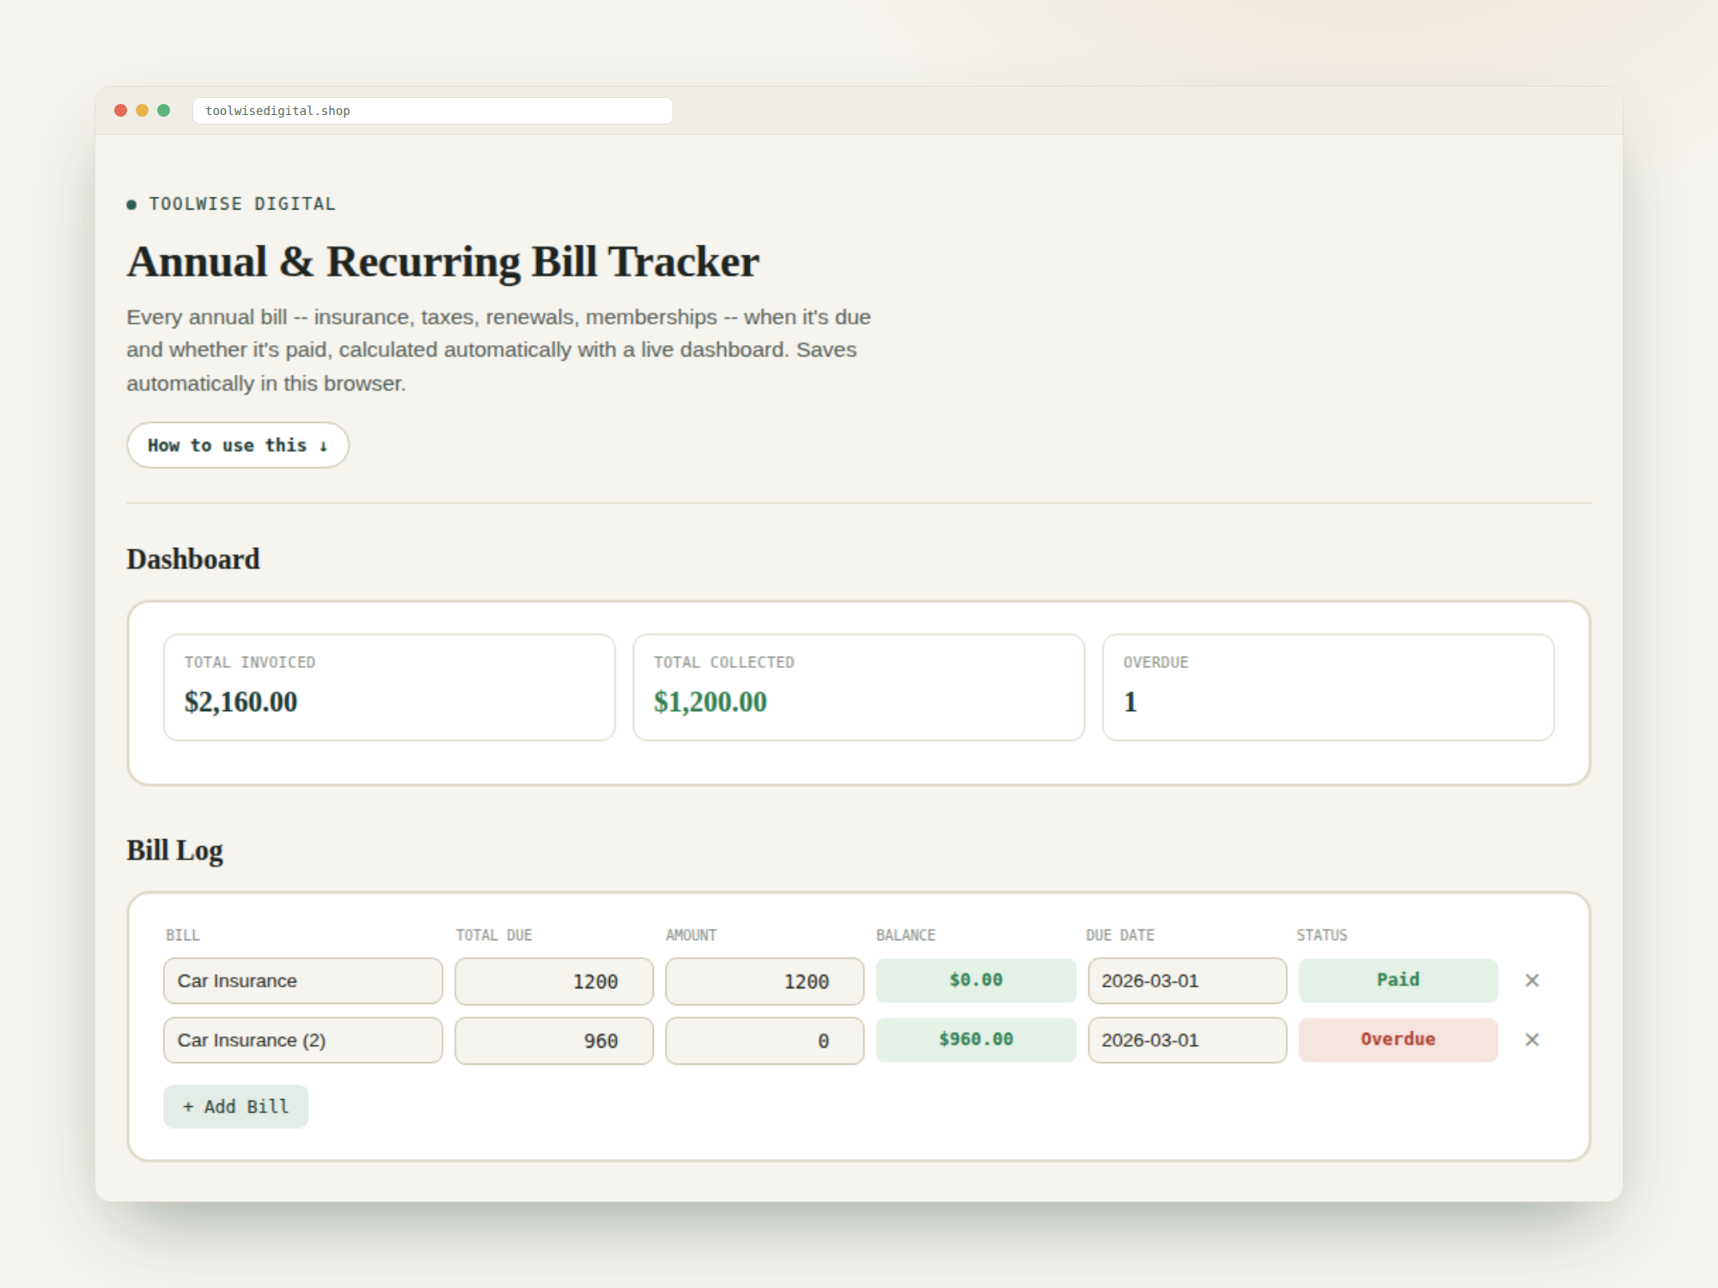This screenshot has width=1718, height=1288.
Task: Open the How to use this guide
Action: pos(238,445)
